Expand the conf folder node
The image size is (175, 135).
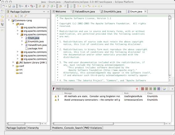(13, 66)
